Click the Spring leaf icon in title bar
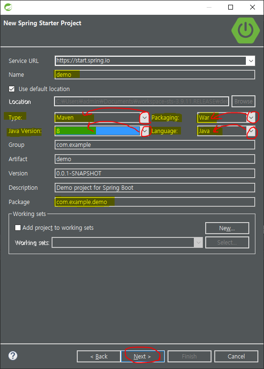The width and height of the screenshot is (264, 369). pos(8,7)
